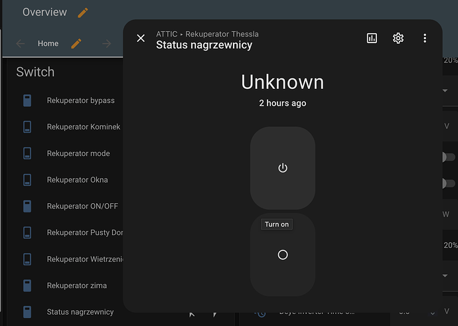
Task: Click the pencil icon beside Overview
Action: [x=83, y=13]
